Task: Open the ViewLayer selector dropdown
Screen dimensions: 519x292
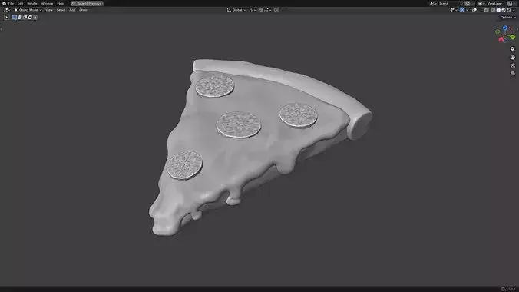Action: (x=481, y=3)
